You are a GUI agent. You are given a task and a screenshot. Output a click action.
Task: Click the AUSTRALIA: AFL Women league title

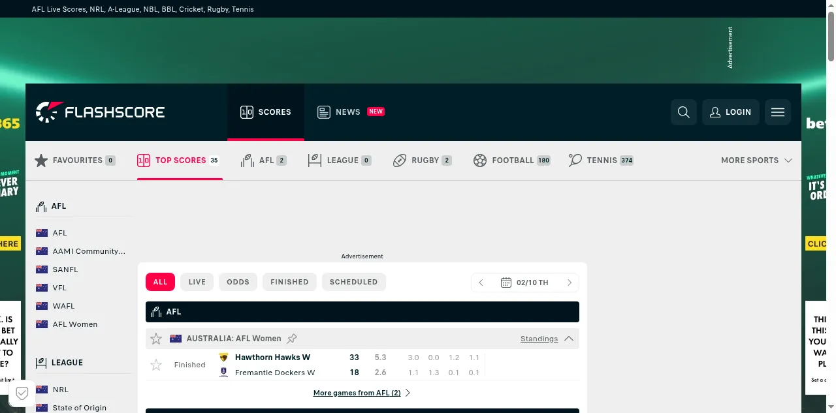(x=234, y=339)
